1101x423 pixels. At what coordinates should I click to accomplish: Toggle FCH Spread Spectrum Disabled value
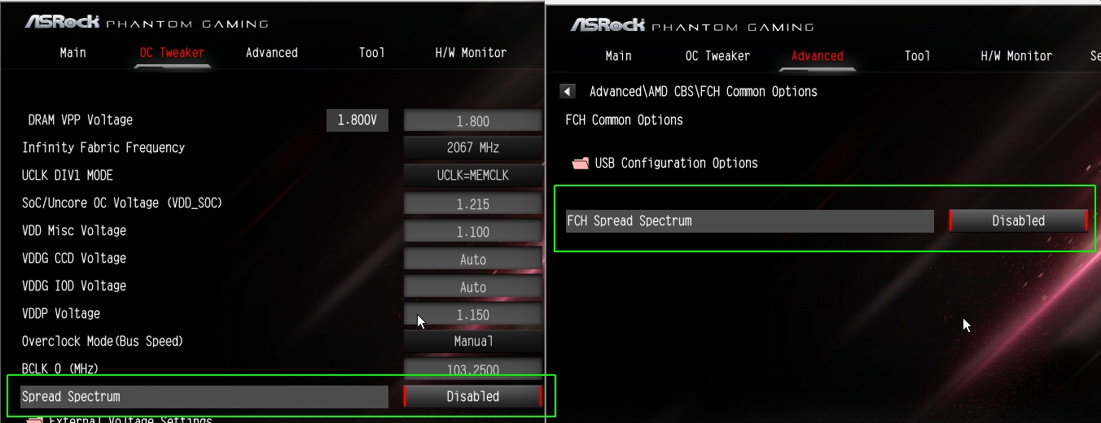(x=1018, y=220)
